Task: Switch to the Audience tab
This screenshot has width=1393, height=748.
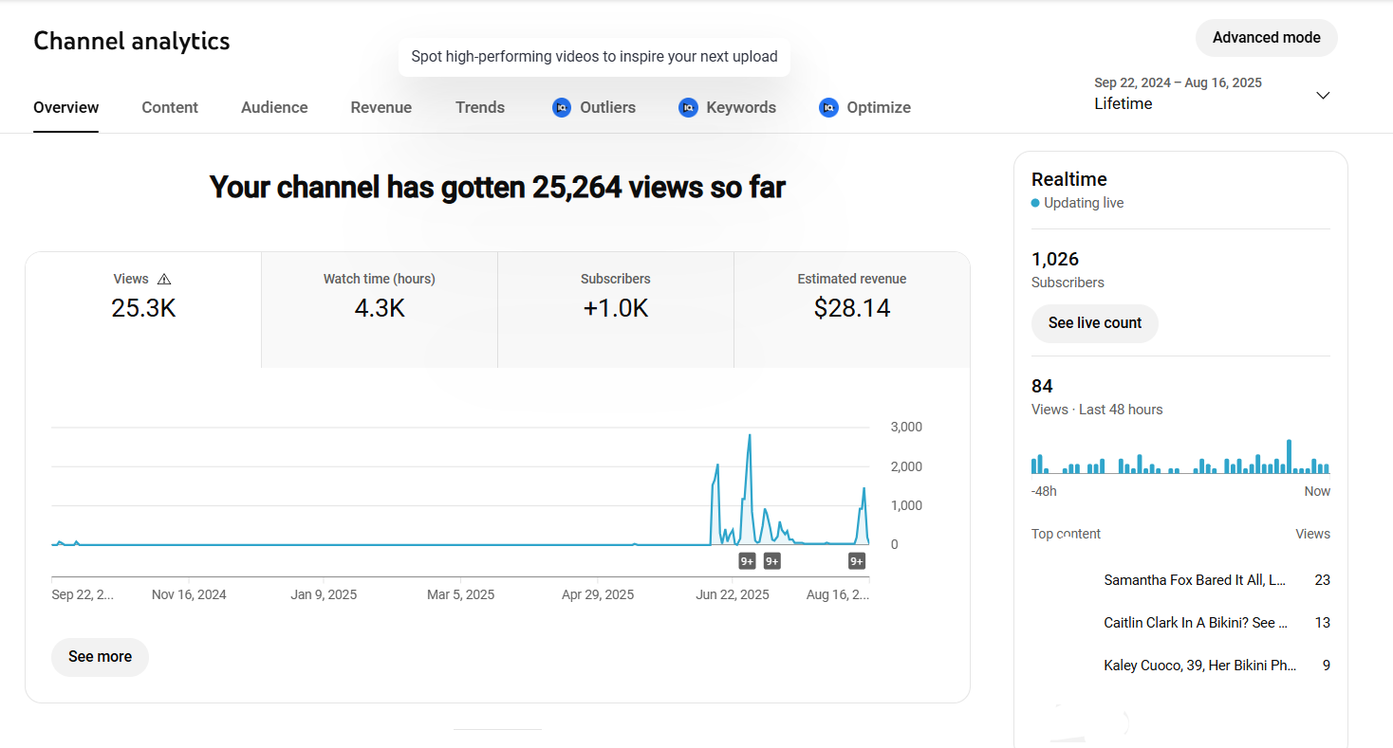Action: coord(274,108)
